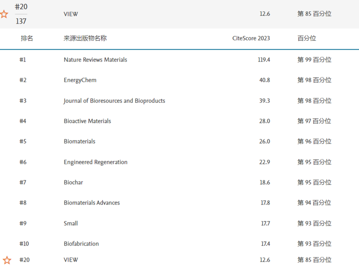This screenshot has height=268, width=359.
Task: Select Journal of Bioresources and Bioproducts
Action: [x=114, y=101]
